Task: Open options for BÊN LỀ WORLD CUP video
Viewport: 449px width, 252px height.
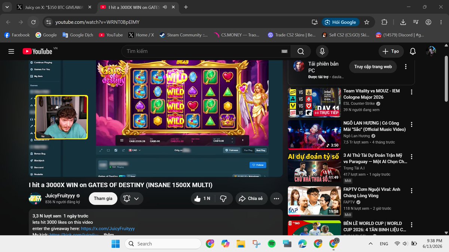Action: [x=412, y=225]
